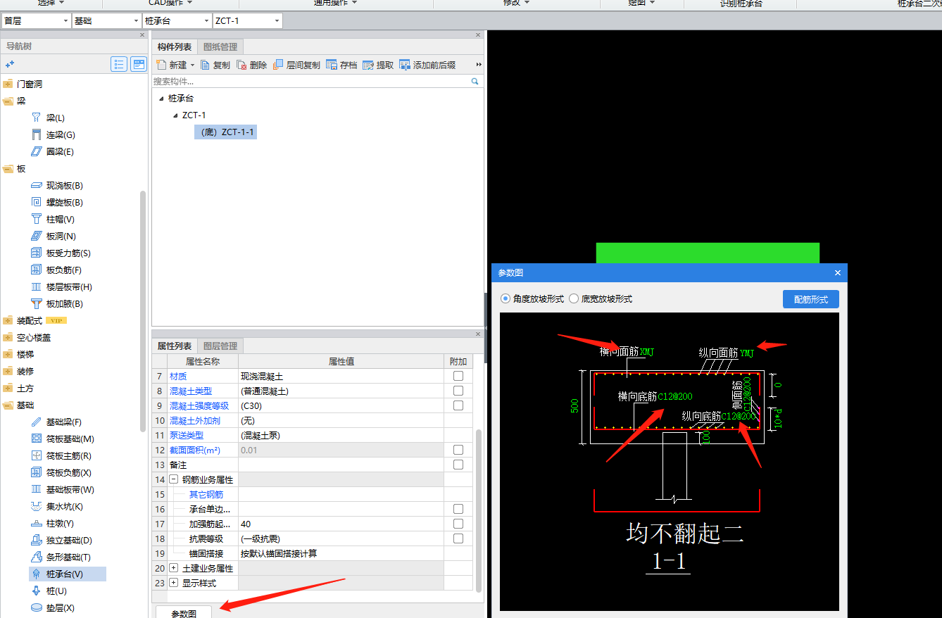Close the 参数图 dialog
Screen dimensions: 942x618
(837, 272)
